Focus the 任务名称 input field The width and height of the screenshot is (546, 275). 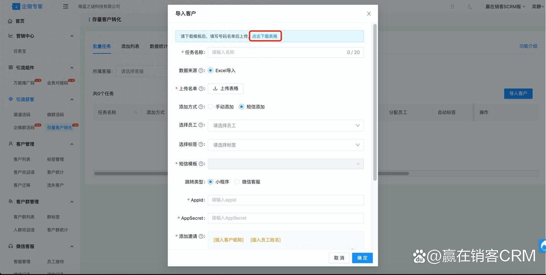coord(286,52)
